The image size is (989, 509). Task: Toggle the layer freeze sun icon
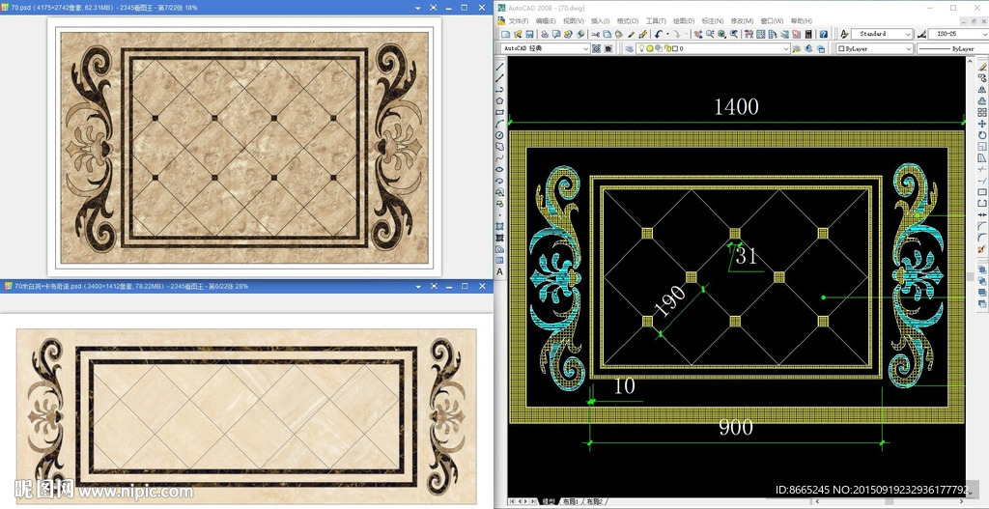[650, 48]
